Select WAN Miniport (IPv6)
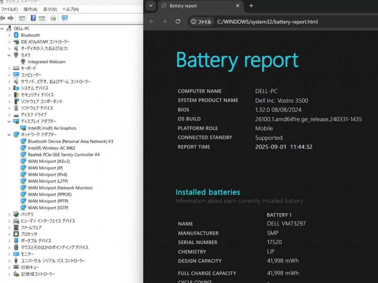The image size is (378, 283). [48, 175]
